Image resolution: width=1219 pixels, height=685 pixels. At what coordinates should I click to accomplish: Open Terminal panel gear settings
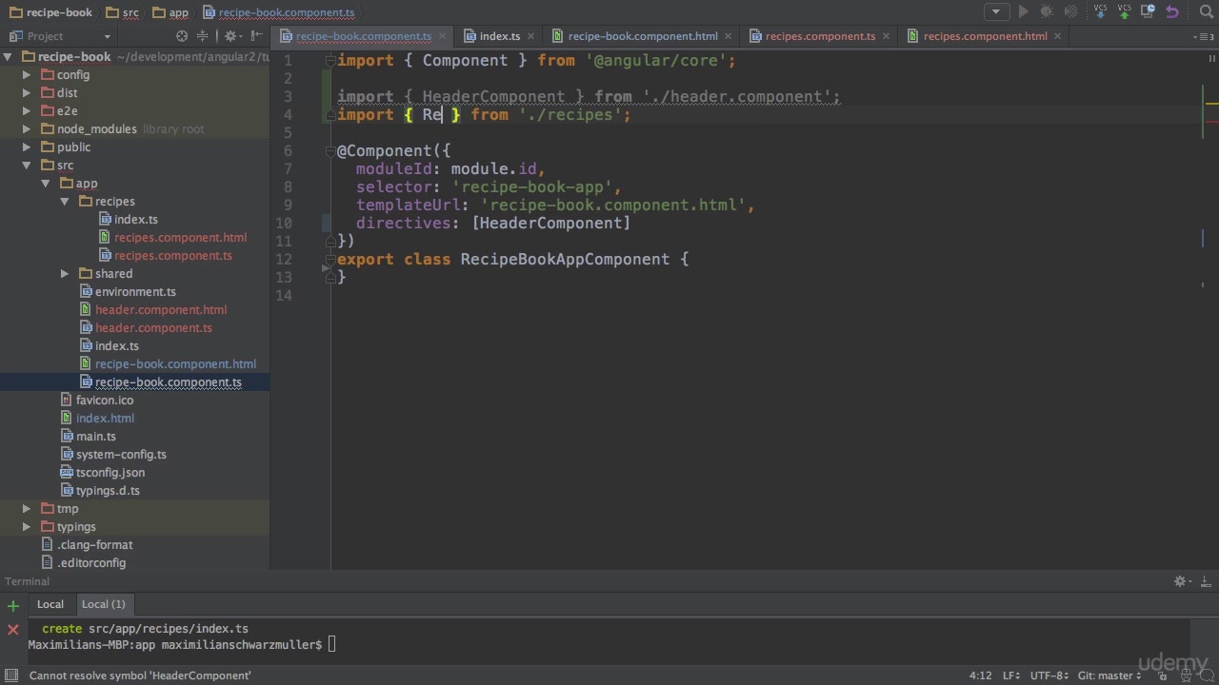1181,581
